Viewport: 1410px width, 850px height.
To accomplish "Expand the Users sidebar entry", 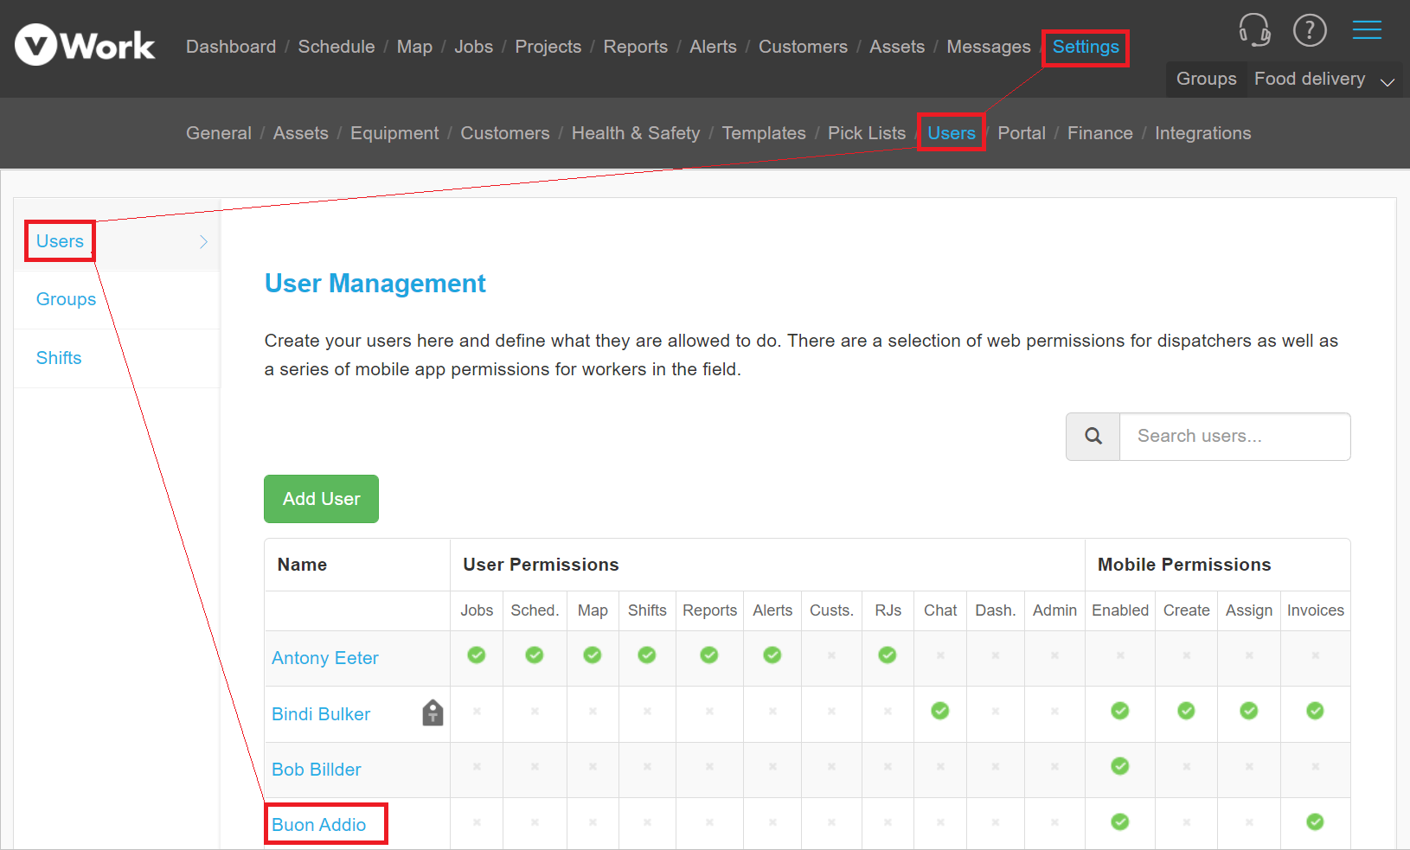I will coord(202,241).
